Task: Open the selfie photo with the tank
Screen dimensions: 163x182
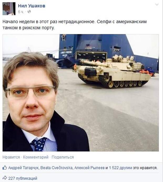Action: [81, 93]
